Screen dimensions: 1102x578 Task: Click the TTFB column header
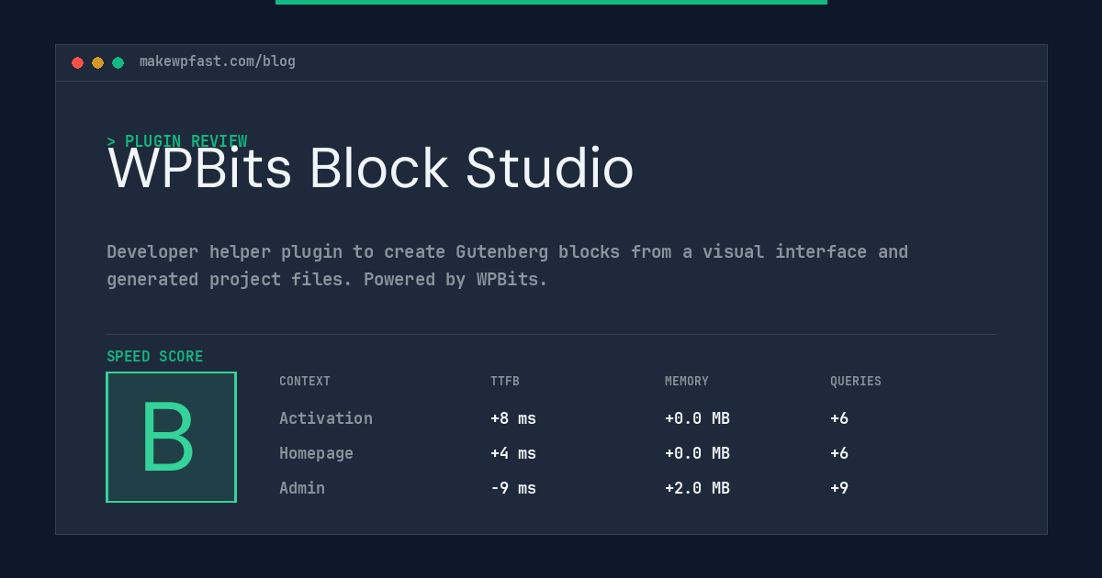(x=505, y=382)
